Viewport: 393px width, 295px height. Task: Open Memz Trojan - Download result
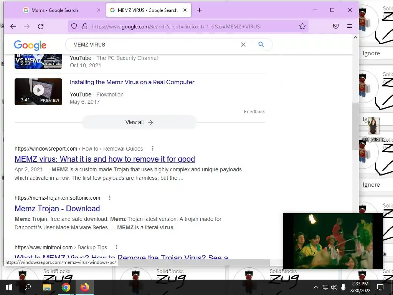(57, 209)
